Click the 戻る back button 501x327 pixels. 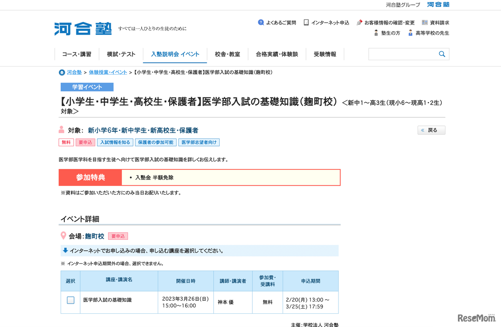pyautogui.click(x=431, y=130)
